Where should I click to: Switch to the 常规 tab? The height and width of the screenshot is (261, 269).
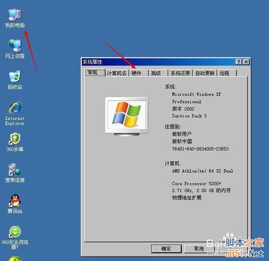tap(95, 73)
